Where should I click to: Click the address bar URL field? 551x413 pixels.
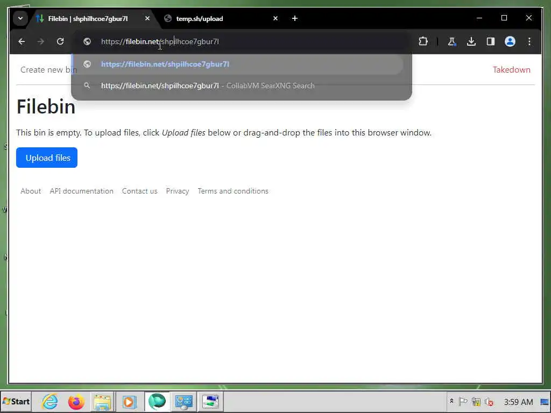[243, 41]
